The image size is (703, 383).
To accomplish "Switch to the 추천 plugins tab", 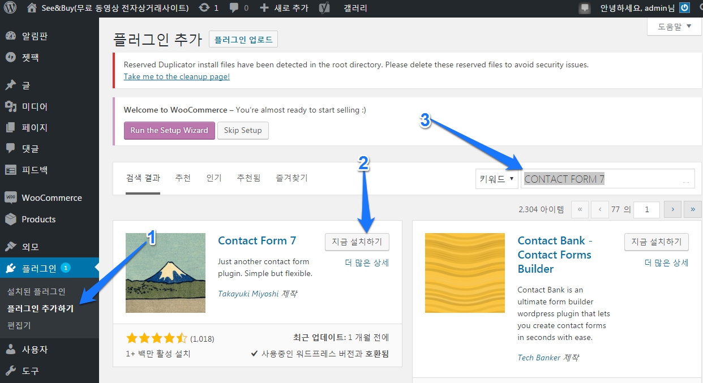I will [183, 177].
